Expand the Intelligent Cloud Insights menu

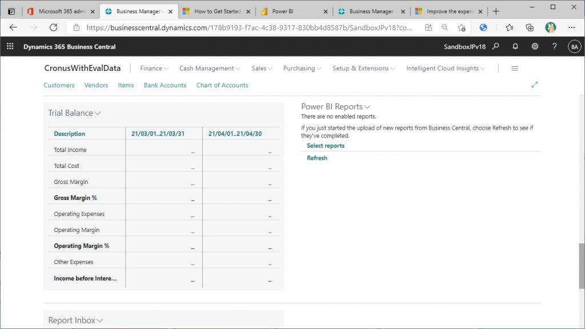[x=446, y=69]
